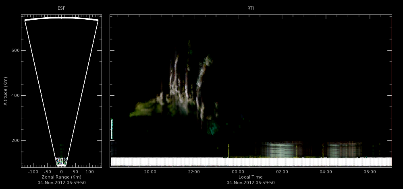Click the 'Zonal Range (Km)' axis label
The image size is (403, 189).
[x=61, y=177]
